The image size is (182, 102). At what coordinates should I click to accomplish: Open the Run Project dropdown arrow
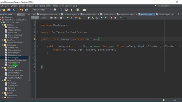point(74,10)
